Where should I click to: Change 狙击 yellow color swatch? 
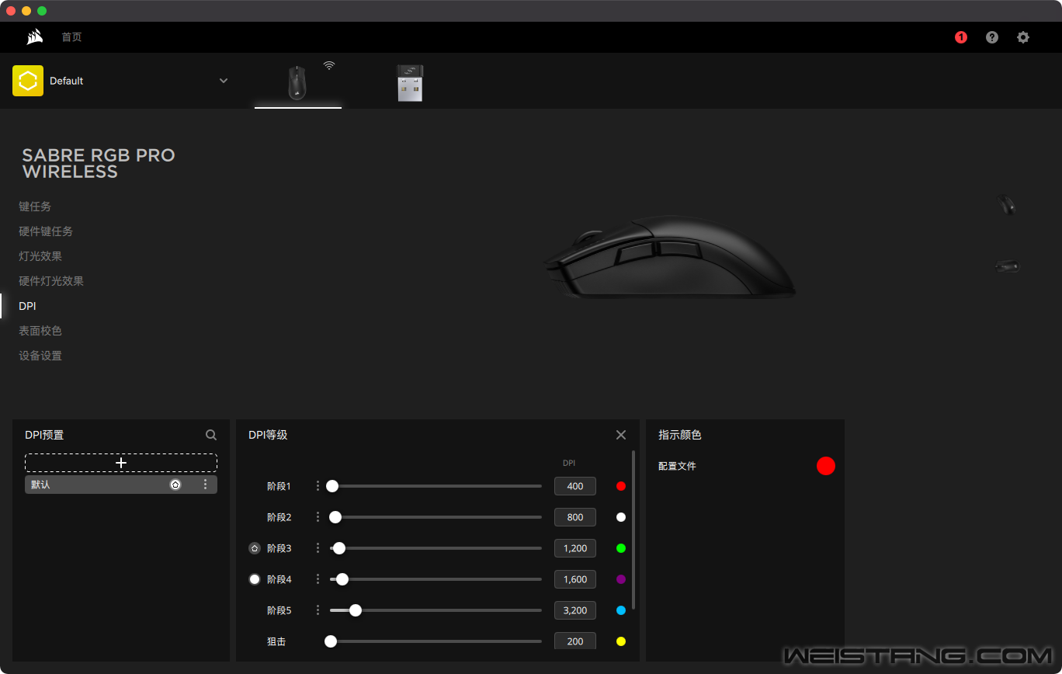621,641
